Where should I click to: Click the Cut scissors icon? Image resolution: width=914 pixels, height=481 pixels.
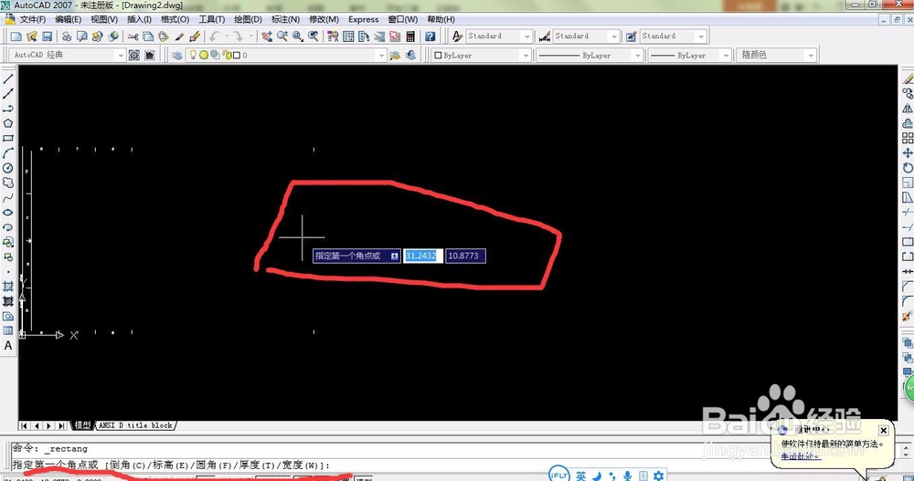pos(133,37)
